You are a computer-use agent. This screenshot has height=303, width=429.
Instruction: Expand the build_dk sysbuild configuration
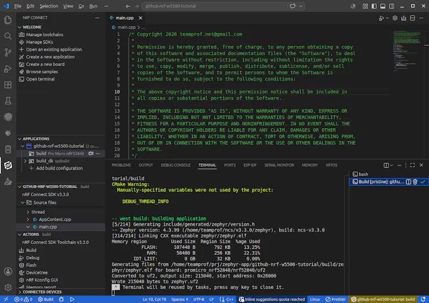pos(25,161)
